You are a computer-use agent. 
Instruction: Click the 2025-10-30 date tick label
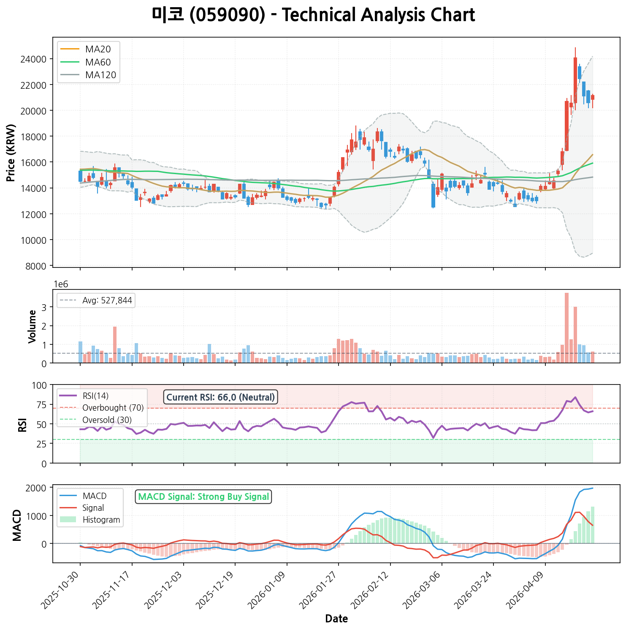tap(62, 590)
